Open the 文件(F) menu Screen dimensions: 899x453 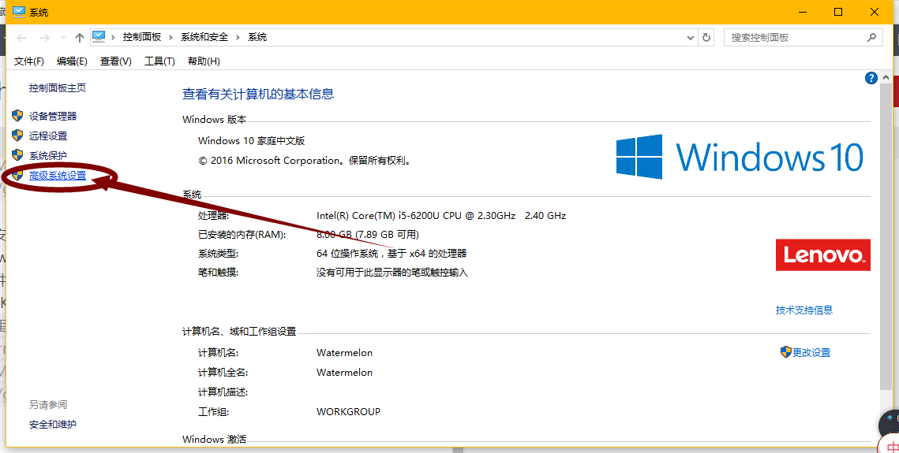[28, 61]
